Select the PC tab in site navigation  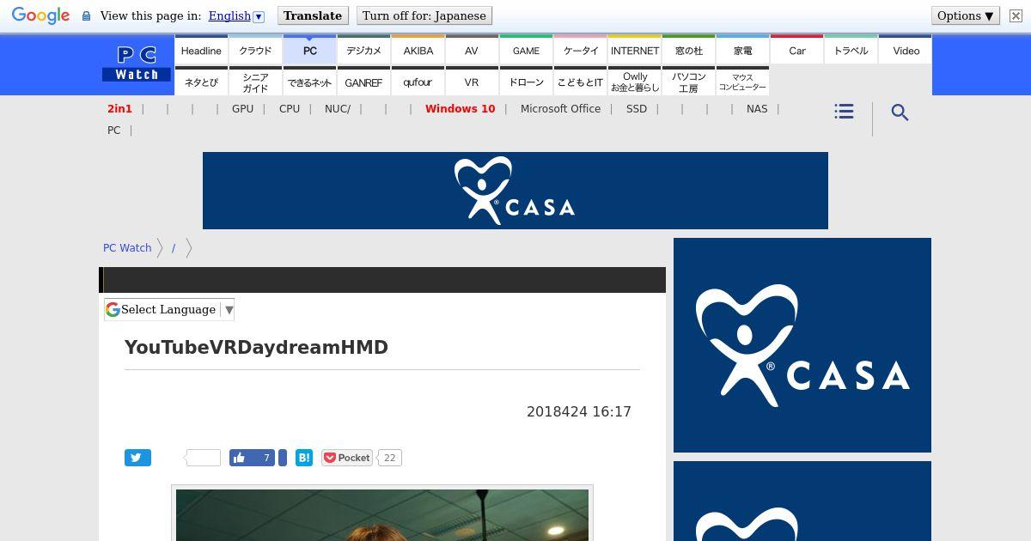point(310,50)
